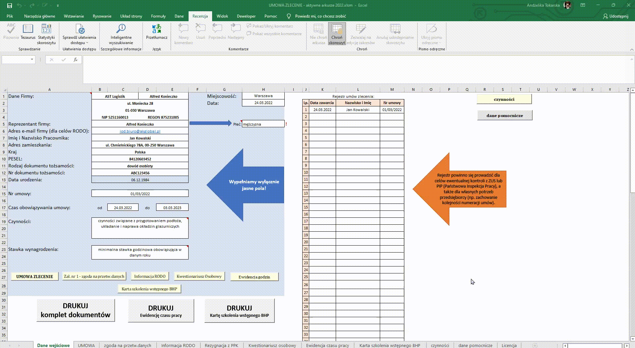The image size is (635, 348).
Task: Open the Licencja sheet tab
Action: point(509,345)
